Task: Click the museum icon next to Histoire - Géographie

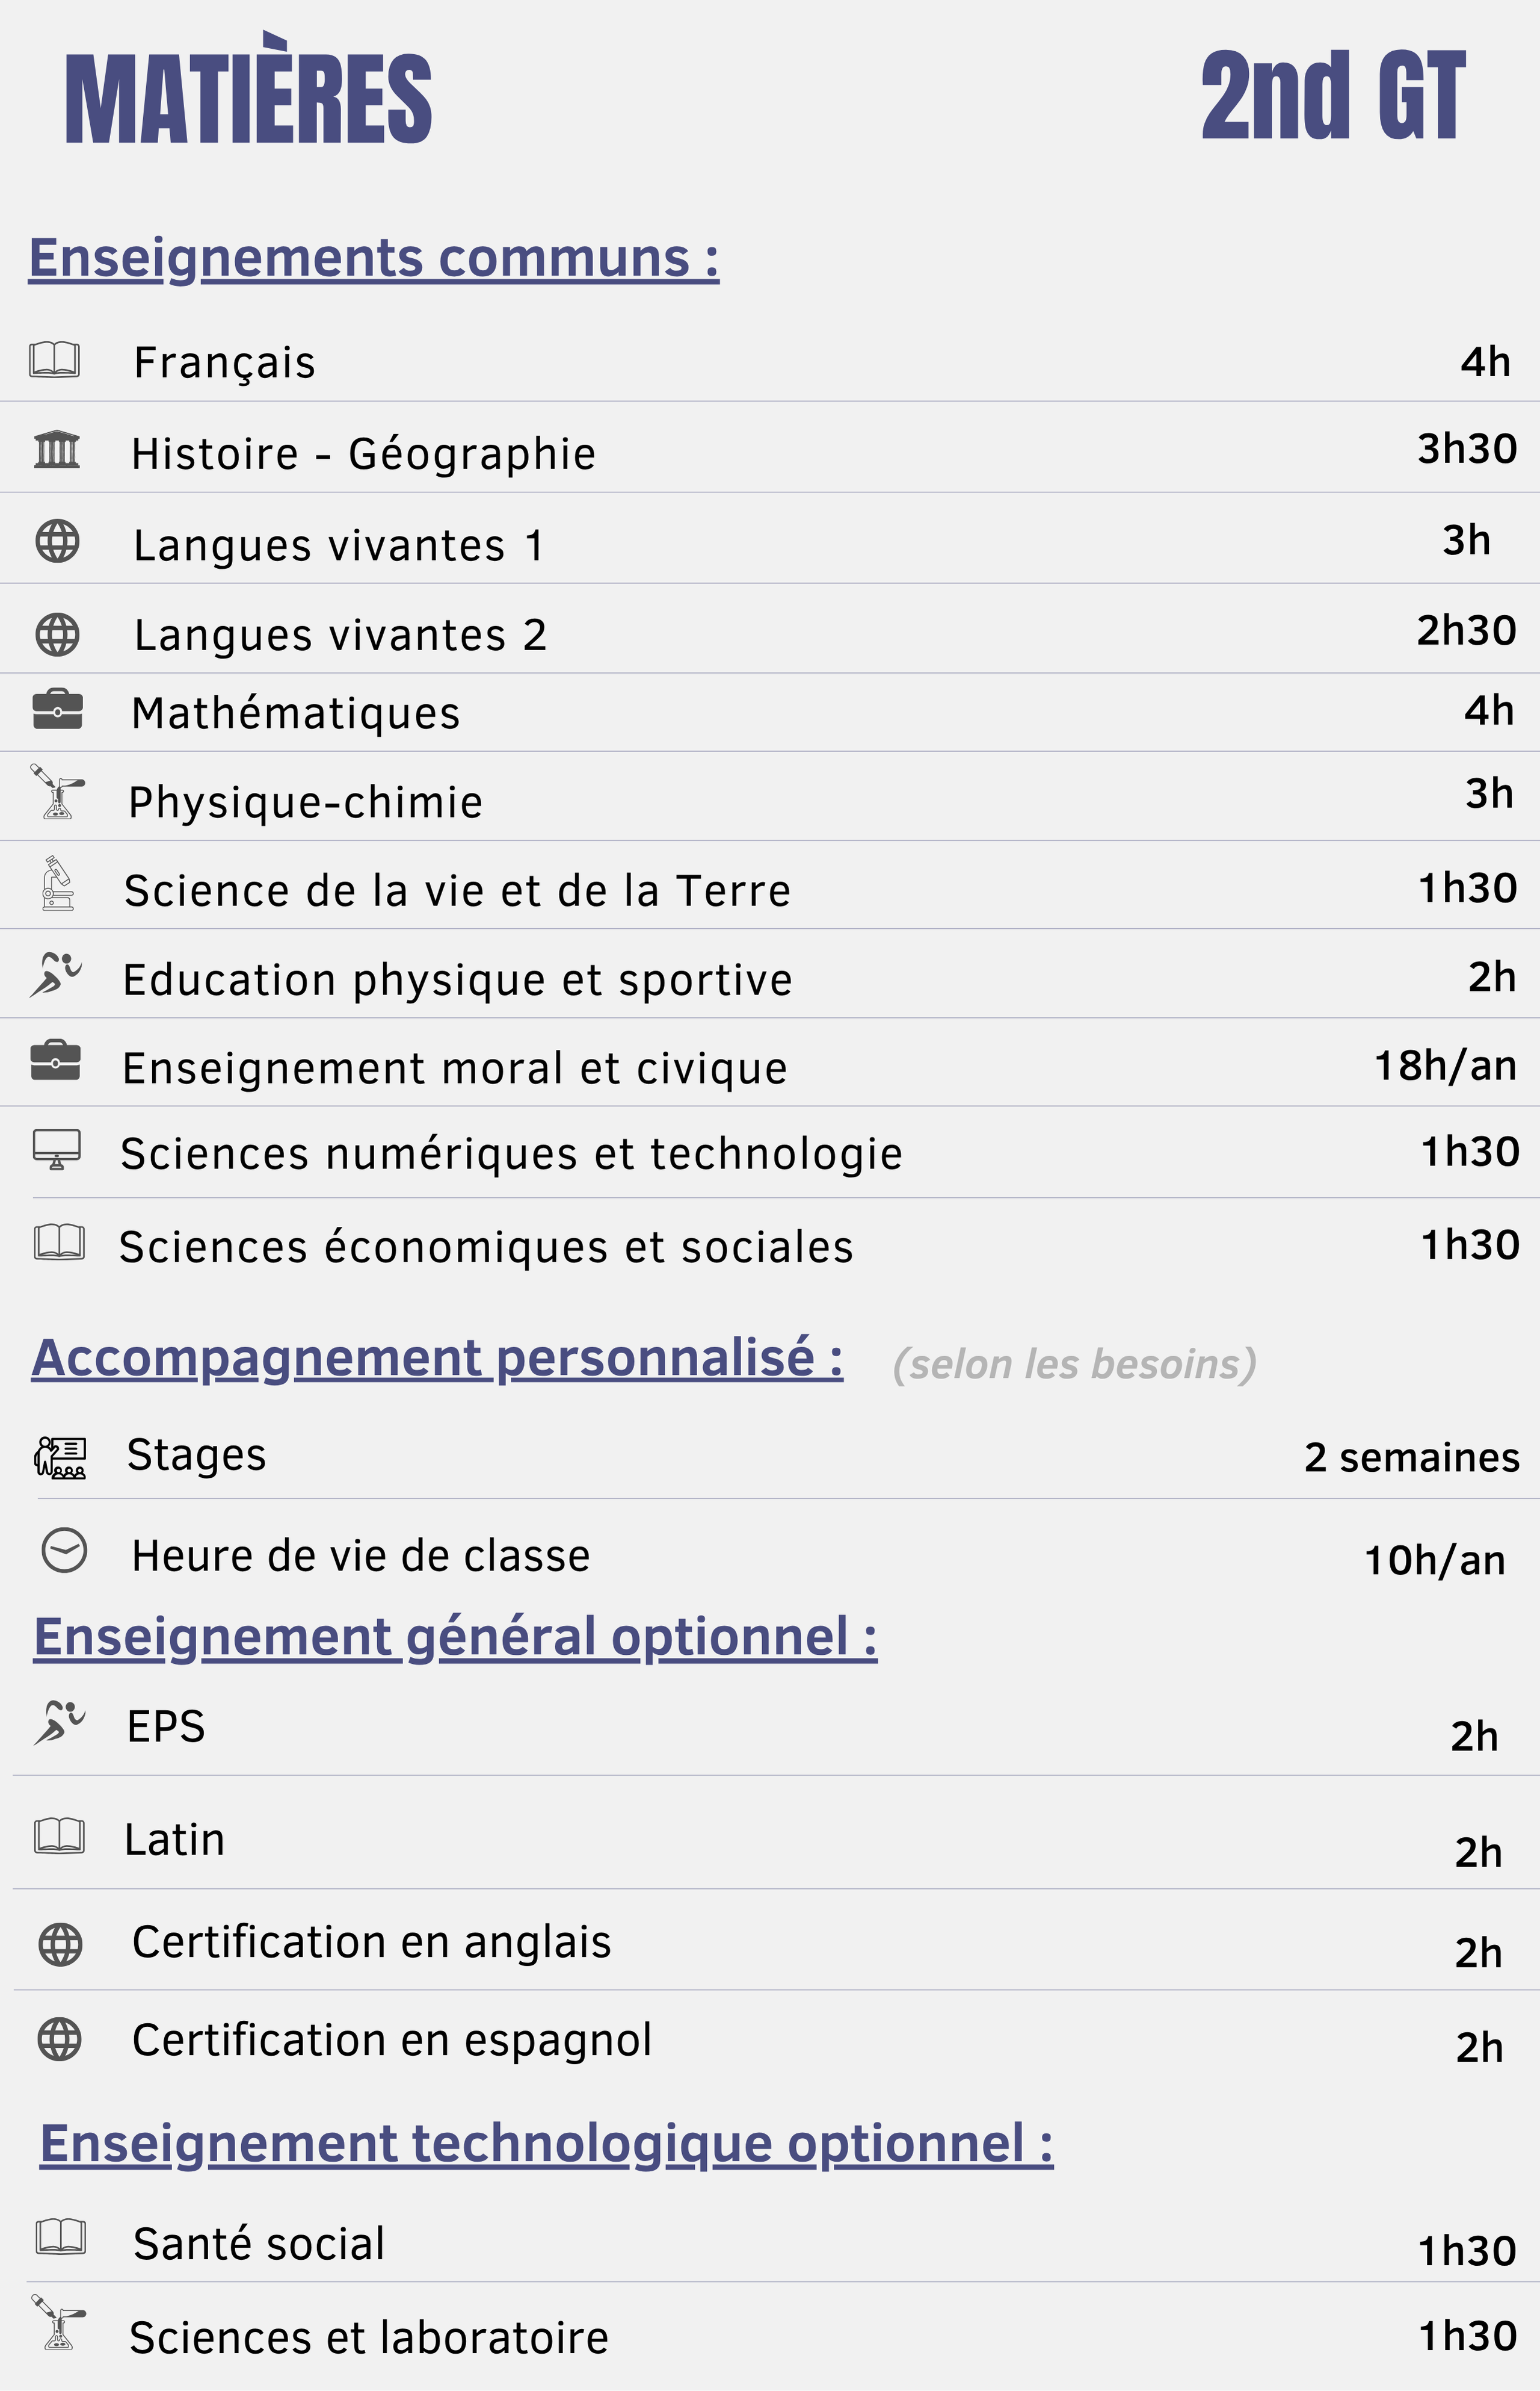Action: pyautogui.click(x=57, y=449)
